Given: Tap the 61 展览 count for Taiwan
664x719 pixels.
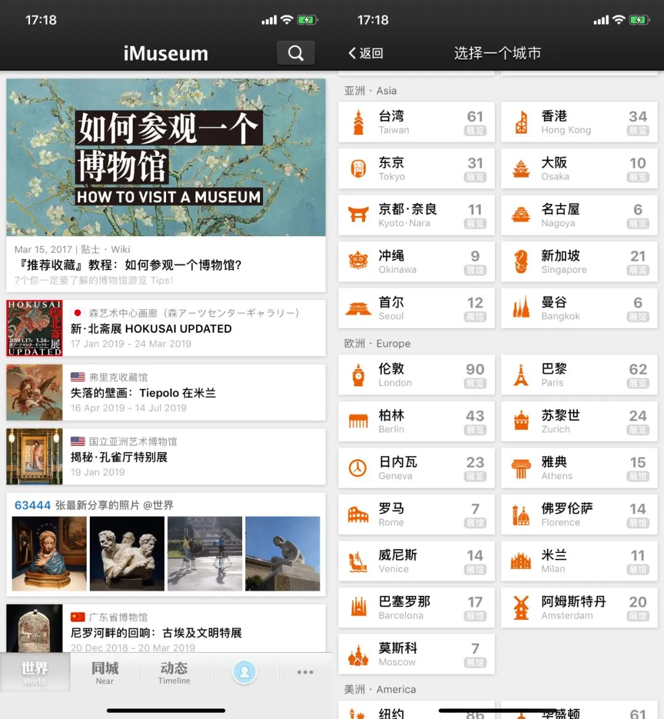Looking at the screenshot, I should pyautogui.click(x=475, y=122).
